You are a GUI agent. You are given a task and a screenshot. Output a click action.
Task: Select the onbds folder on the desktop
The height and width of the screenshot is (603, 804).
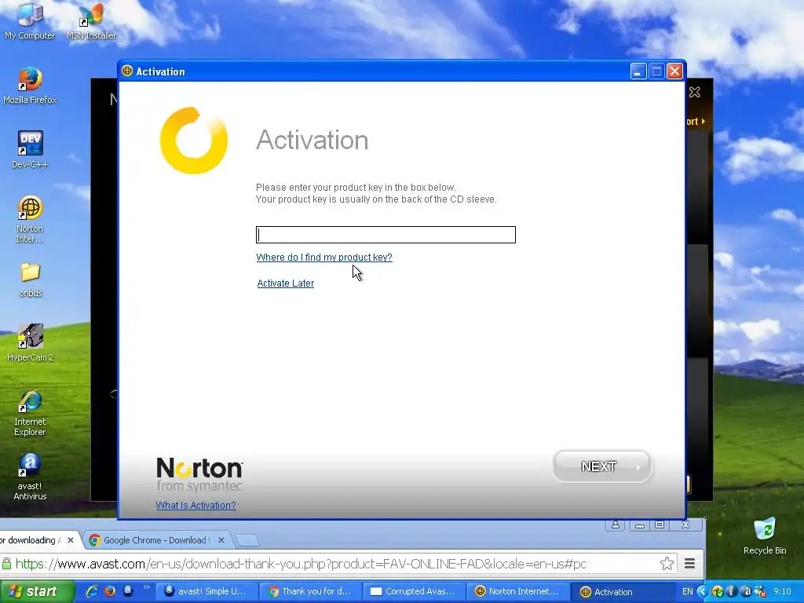[31, 280]
